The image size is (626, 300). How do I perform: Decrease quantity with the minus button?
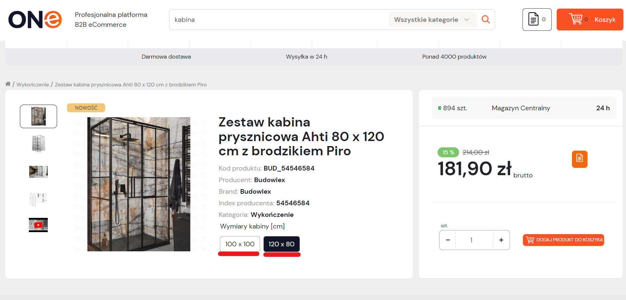click(x=448, y=240)
